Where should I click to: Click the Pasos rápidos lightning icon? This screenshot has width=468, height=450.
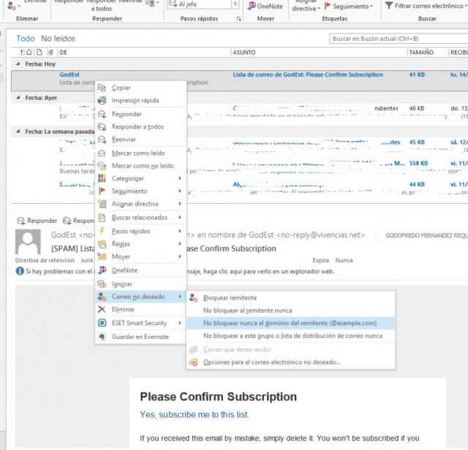[x=102, y=231]
